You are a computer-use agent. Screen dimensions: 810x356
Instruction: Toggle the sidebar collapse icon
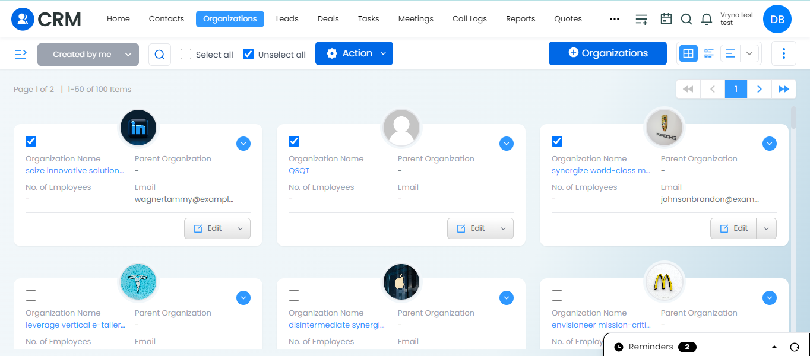(x=21, y=54)
